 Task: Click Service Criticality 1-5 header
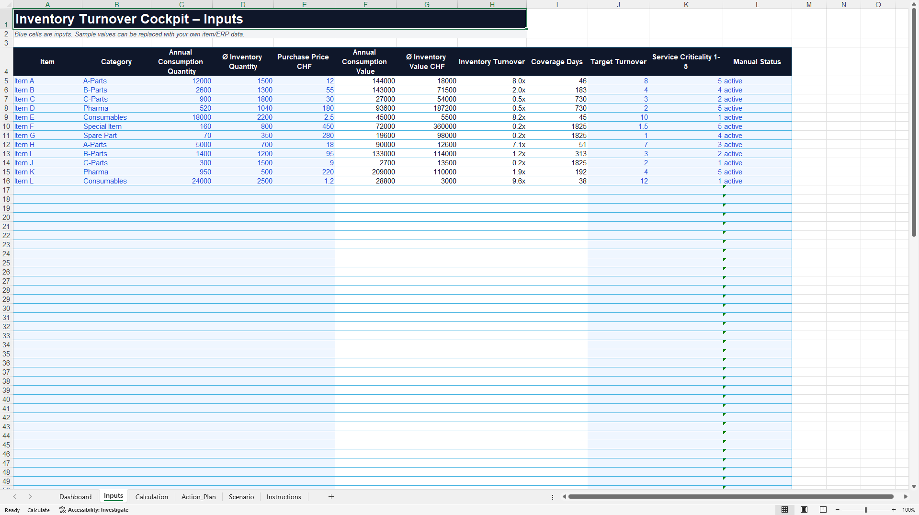[686, 62]
